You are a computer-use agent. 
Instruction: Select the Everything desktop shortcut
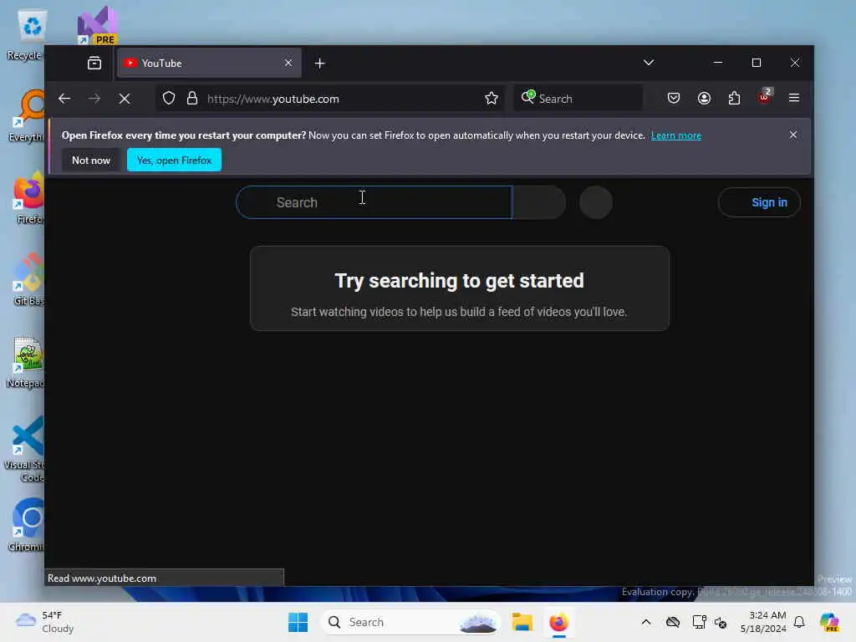(x=28, y=115)
